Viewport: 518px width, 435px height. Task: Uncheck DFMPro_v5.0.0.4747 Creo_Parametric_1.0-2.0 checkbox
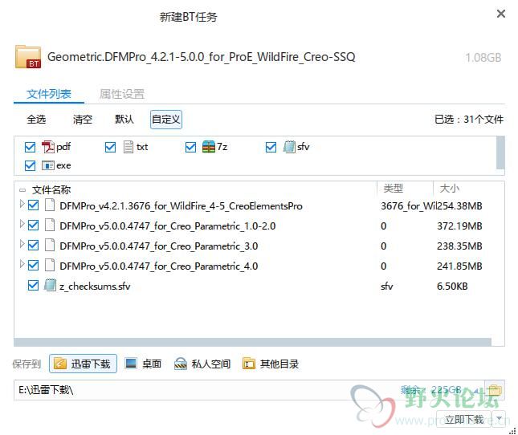pos(34,226)
